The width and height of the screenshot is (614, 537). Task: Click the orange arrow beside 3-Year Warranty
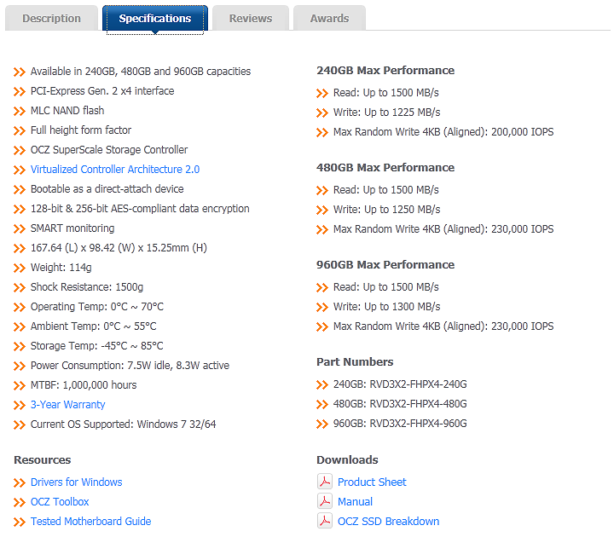(20, 405)
